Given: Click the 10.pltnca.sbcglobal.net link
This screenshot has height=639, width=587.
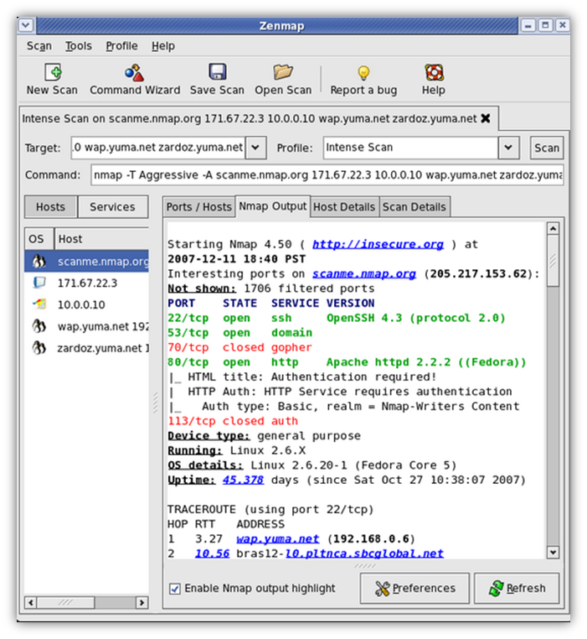Looking at the screenshot, I should tap(364, 553).
